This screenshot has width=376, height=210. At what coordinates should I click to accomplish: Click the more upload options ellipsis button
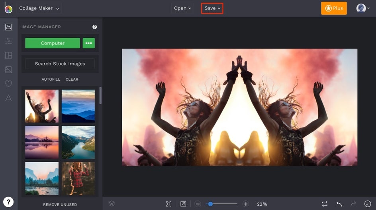89,43
